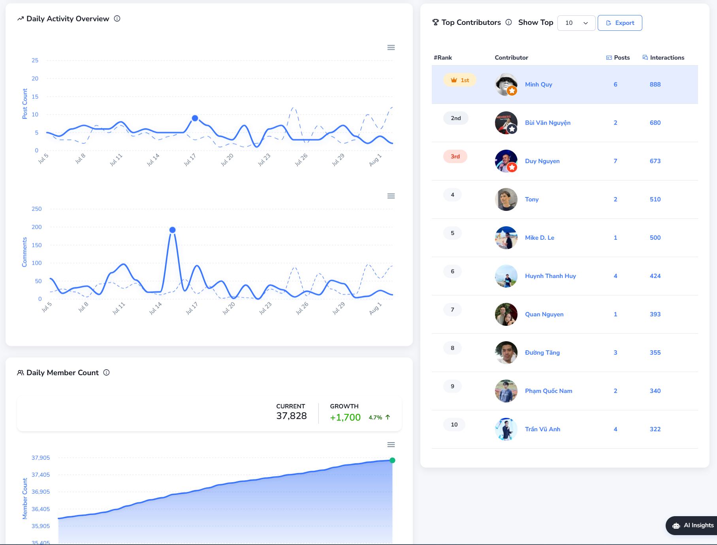Click the robot icon on AI Insights
Viewport: 717px width, 545px height.
click(676, 526)
